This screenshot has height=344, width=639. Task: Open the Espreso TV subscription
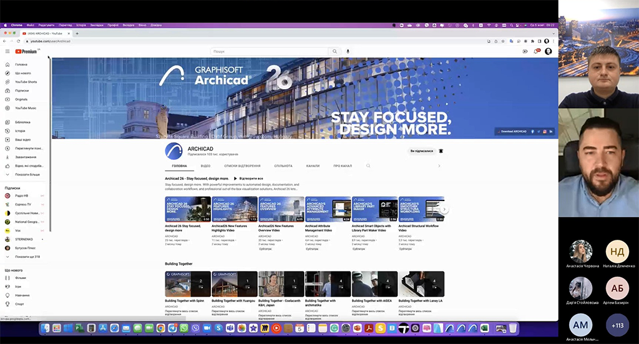pyautogui.click(x=24, y=204)
